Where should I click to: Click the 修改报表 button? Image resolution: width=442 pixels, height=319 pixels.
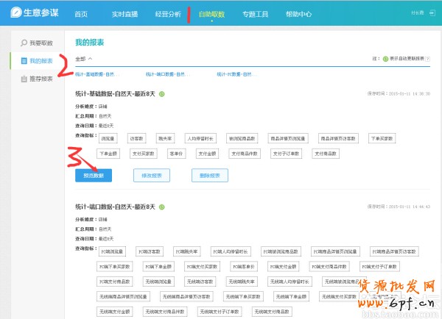(x=152, y=175)
